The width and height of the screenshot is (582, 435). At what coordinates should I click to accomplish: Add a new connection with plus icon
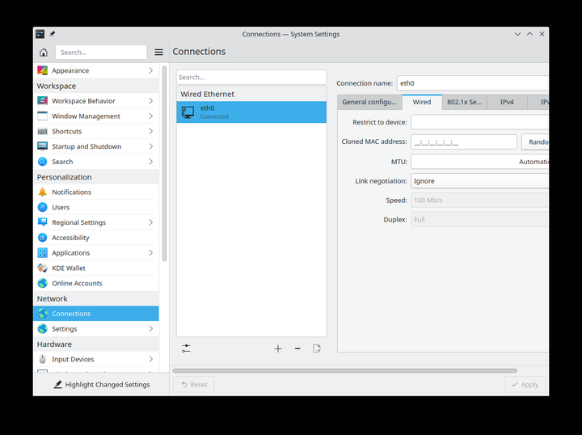[x=278, y=348]
